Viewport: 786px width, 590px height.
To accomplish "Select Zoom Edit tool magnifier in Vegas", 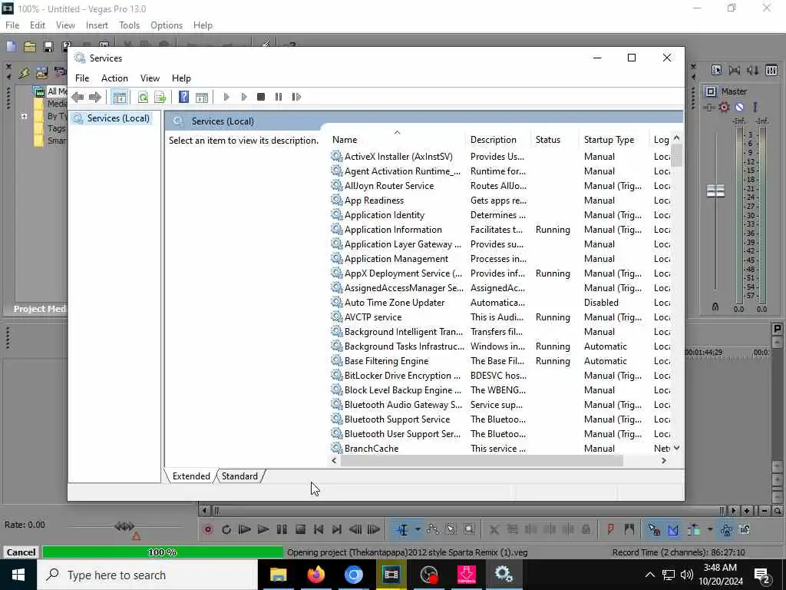I will coord(469,529).
